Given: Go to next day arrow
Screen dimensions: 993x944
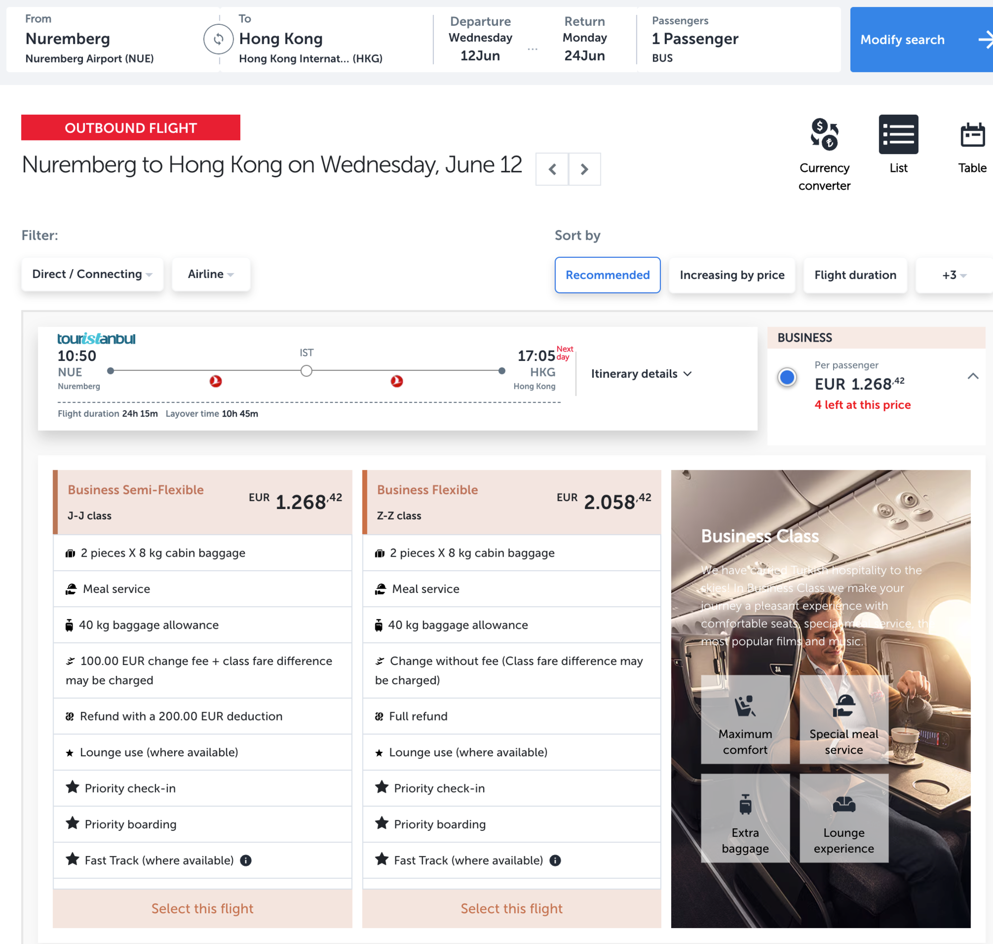Looking at the screenshot, I should (584, 169).
